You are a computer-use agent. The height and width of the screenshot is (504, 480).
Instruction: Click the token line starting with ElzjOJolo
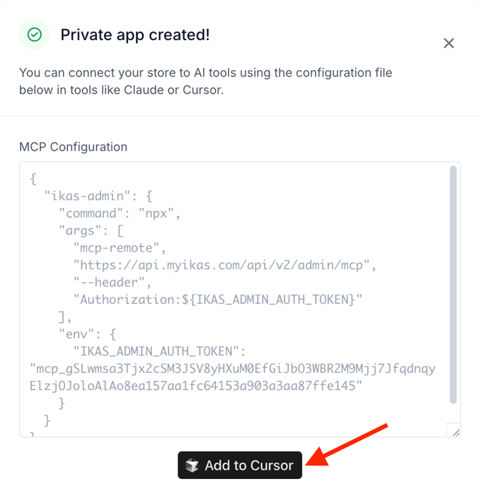pyautogui.click(x=196, y=386)
